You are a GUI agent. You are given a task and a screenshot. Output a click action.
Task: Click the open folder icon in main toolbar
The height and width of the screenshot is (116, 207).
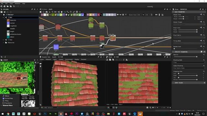[8, 6]
